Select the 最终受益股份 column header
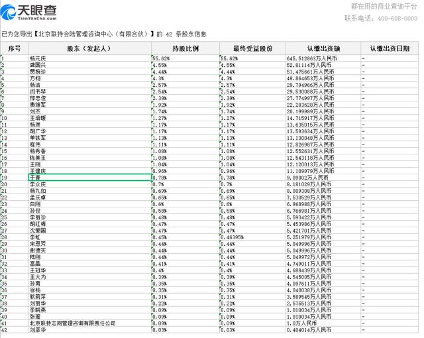 [x=252, y=48]
